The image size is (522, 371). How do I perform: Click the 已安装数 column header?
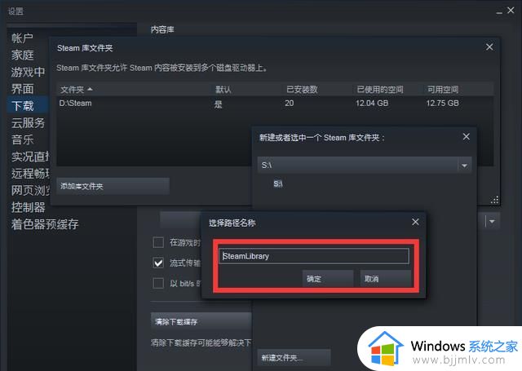(302, 90)
